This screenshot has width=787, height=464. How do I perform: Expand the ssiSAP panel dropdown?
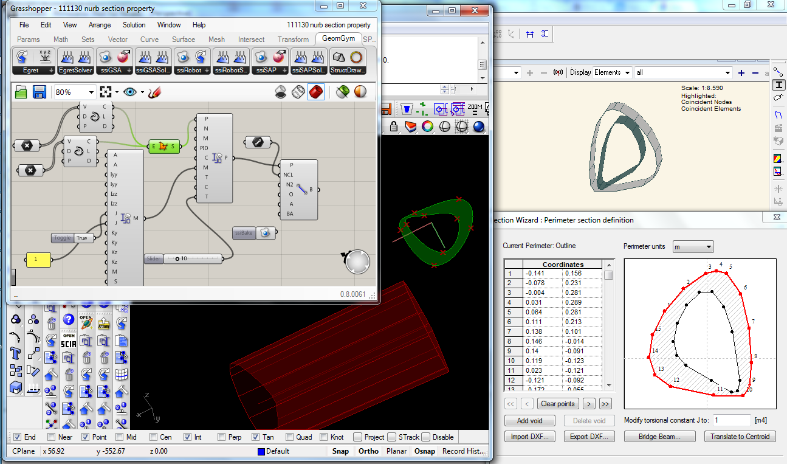click(284, 71)
